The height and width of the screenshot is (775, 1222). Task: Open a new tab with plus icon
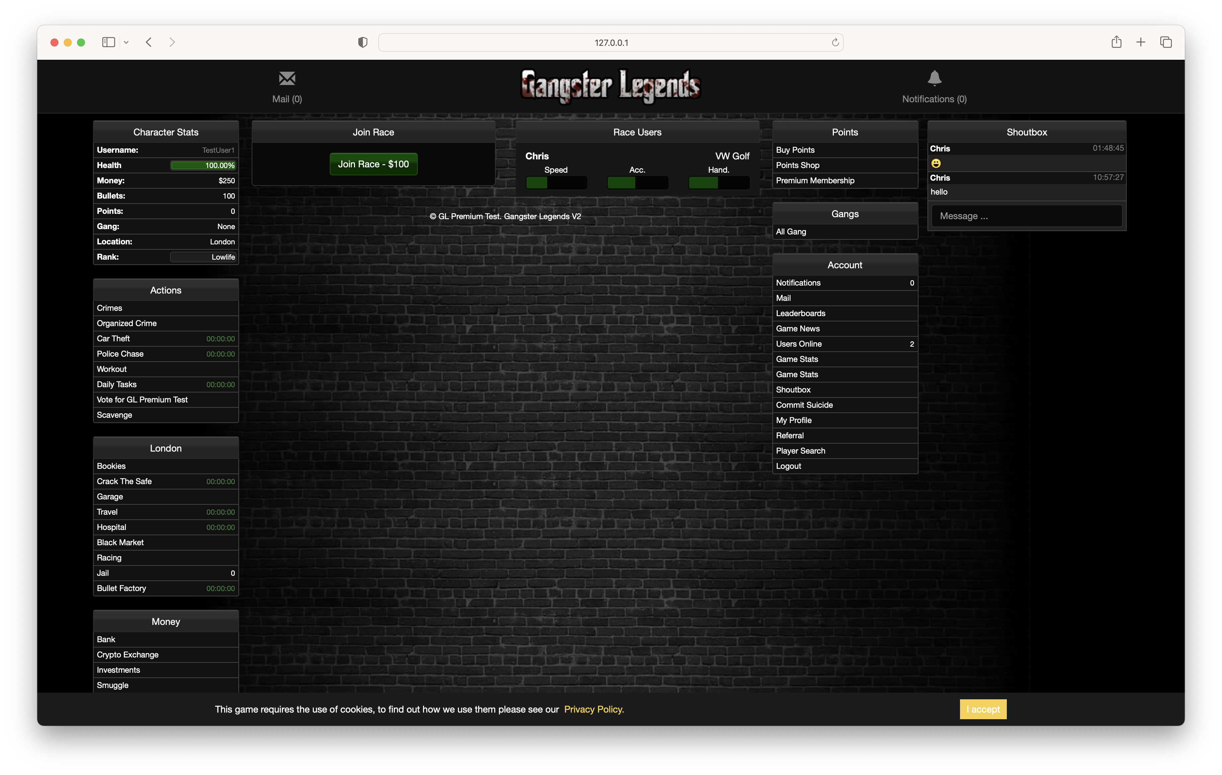click(x=1141, y=42)
